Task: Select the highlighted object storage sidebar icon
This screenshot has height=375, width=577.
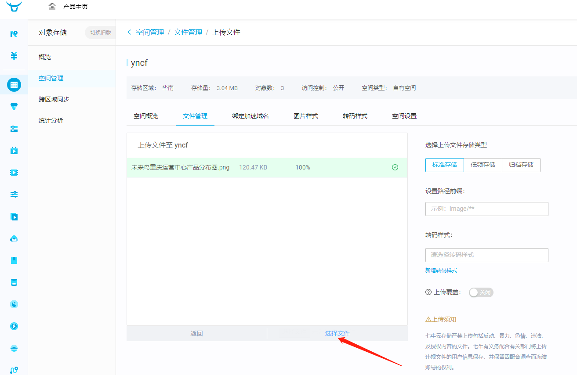Action: click(14, 84)
